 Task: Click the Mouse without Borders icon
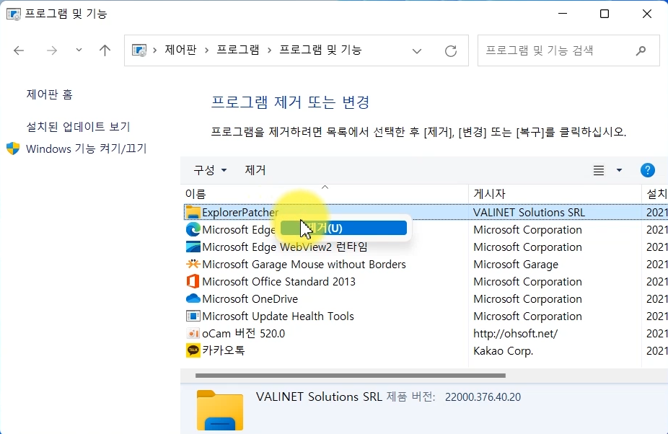(193, 264)
